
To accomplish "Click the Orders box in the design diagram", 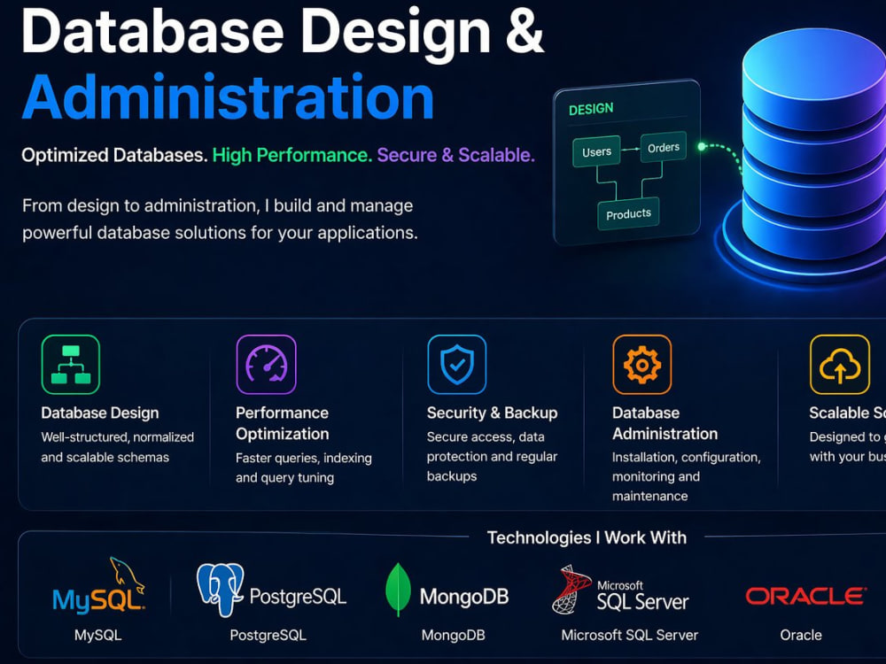I will pyautogui.click(x=664, y=147).
